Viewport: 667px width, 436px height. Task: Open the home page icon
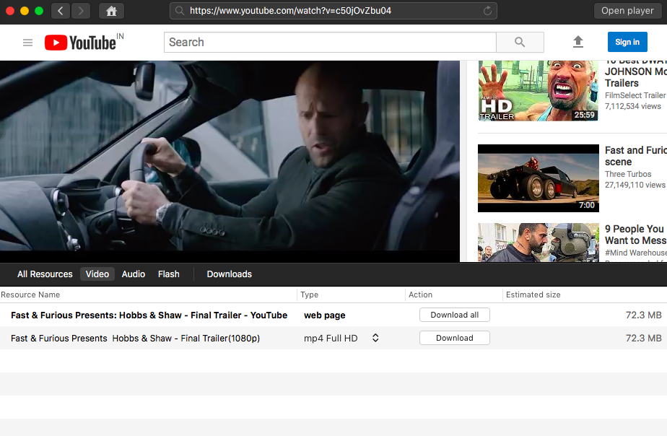[111, 11]
